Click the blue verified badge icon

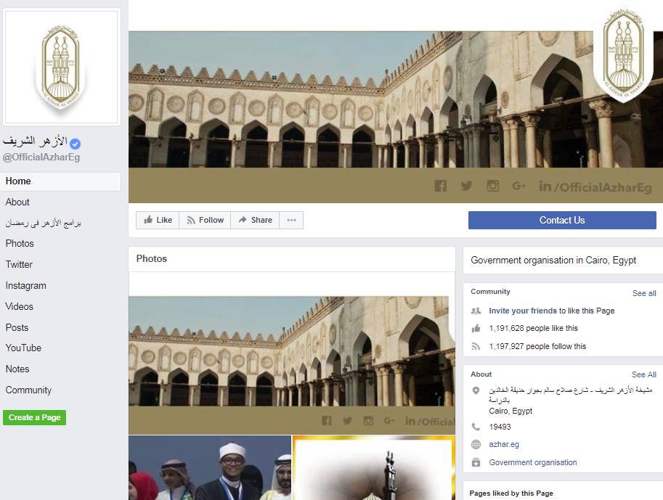pos(76,144)
